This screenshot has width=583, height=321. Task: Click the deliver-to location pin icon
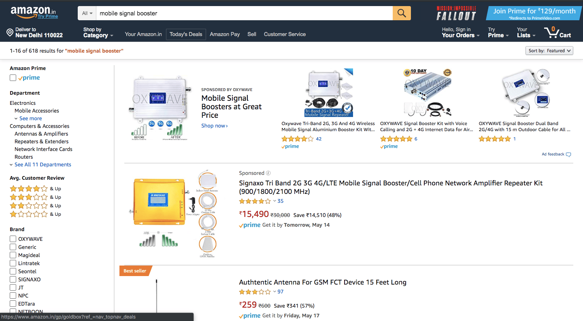coord(10,32)
